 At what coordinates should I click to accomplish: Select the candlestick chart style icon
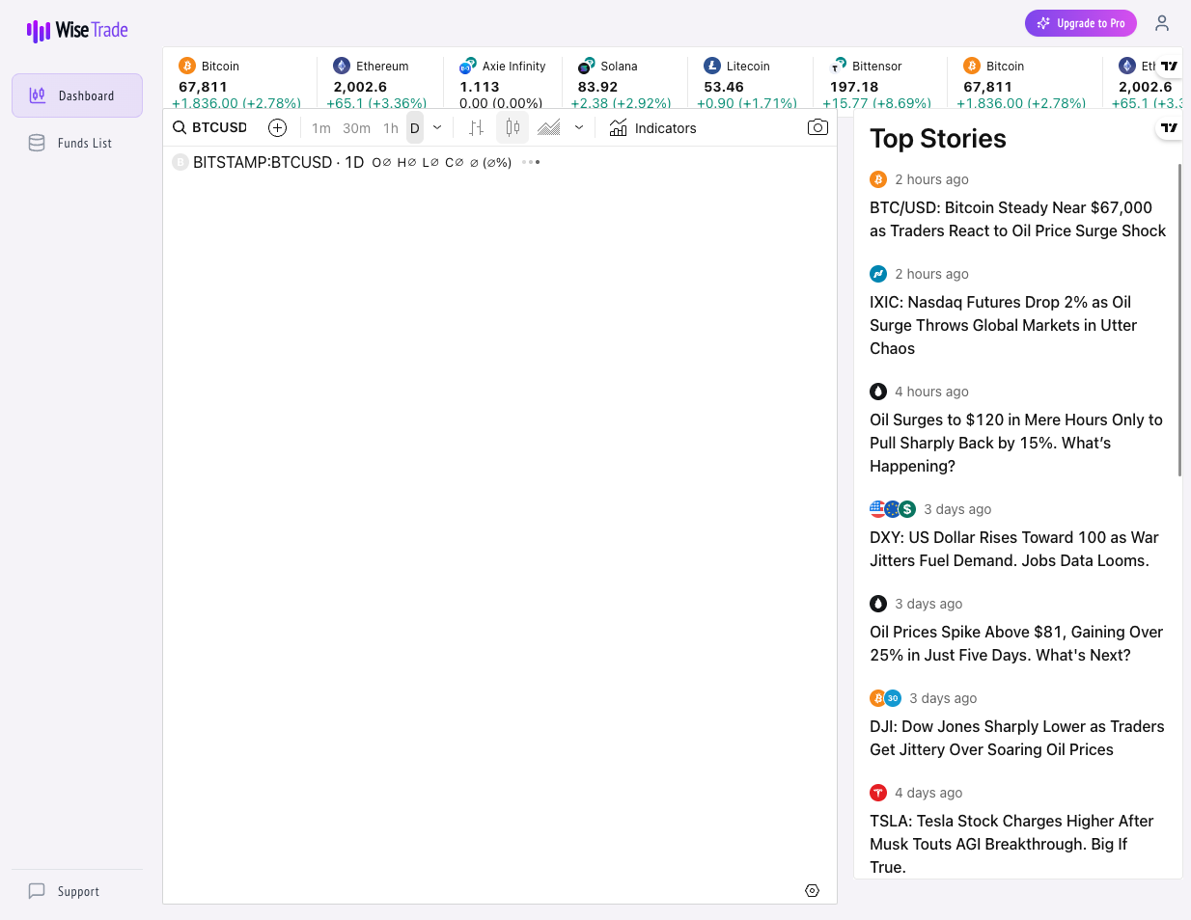512,126
